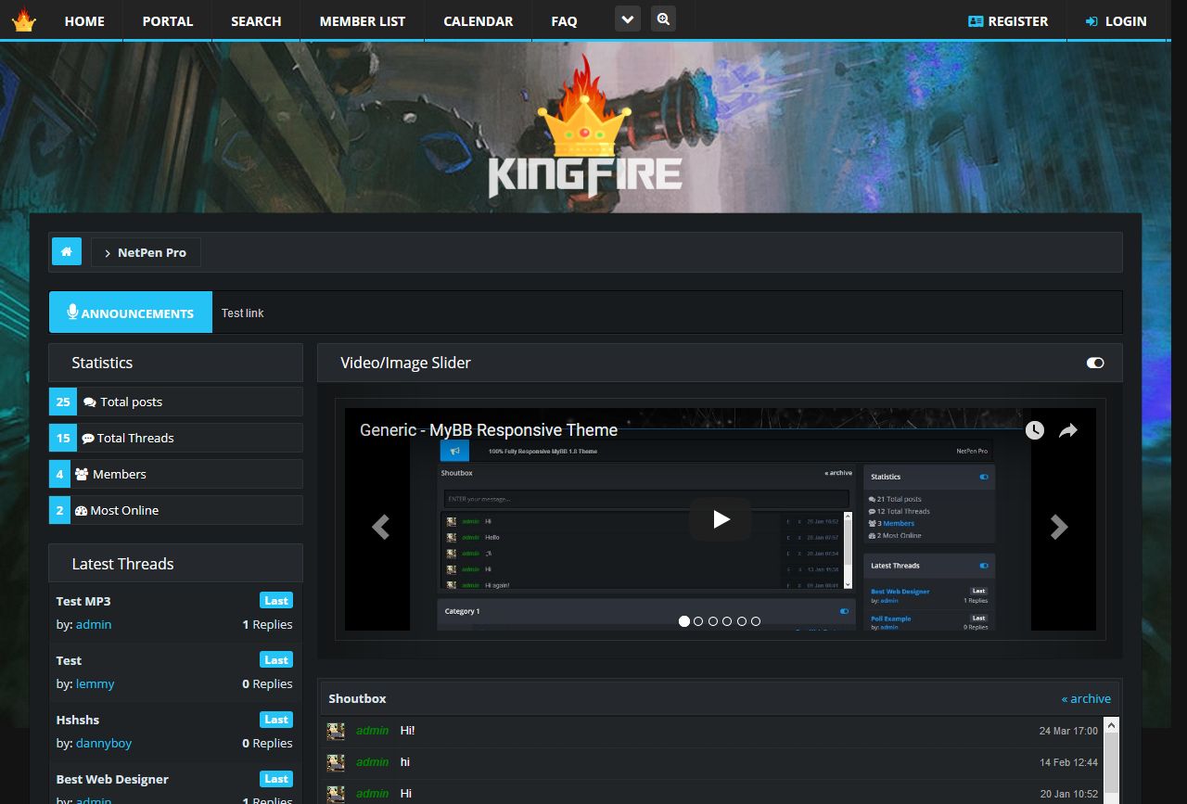Click the Announcements button
1187x804 pixels.
coord(131,313)
